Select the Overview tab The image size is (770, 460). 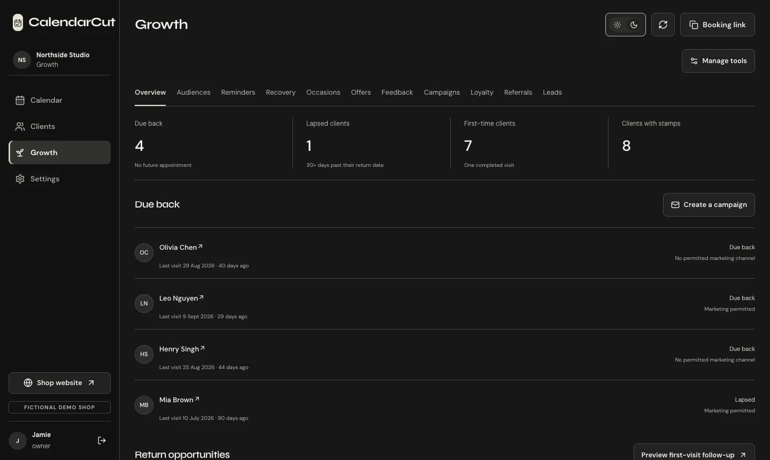click(x=150, y=93)
